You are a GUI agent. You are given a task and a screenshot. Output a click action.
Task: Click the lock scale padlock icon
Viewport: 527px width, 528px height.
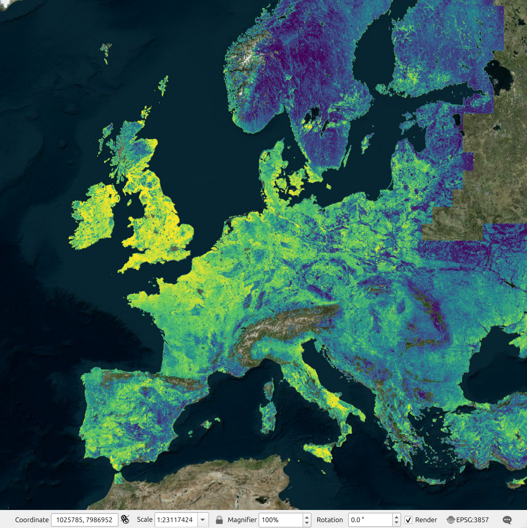pyautogui.click(x=219, y=519)
